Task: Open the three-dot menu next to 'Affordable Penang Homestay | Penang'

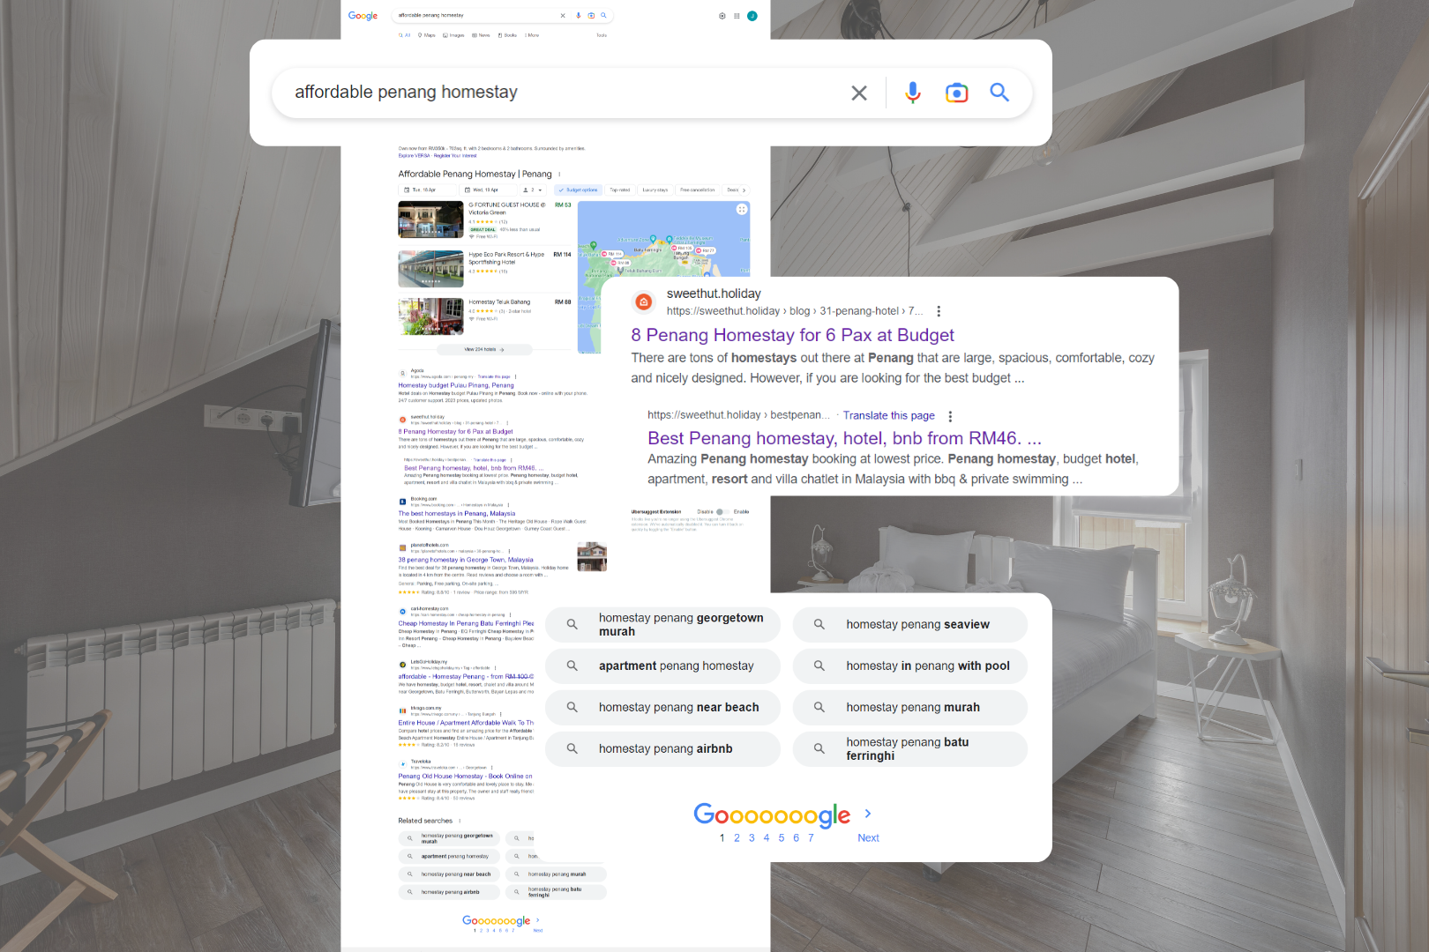Action: point(559,174)
